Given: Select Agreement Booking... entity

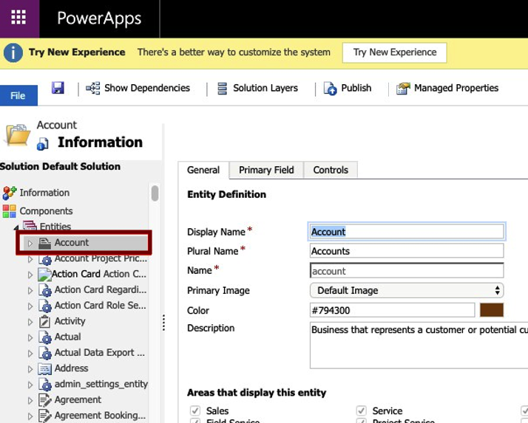Looking at the screenshot, I should [x=101, y=416].
